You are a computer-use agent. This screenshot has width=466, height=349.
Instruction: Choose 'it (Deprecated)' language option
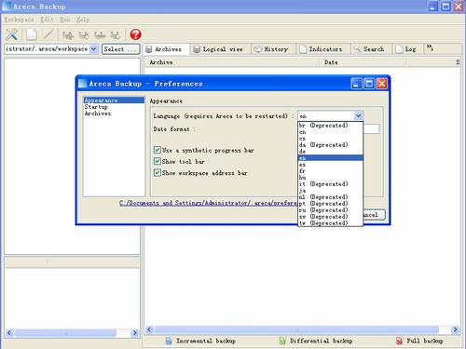click(x=330, y=184)
